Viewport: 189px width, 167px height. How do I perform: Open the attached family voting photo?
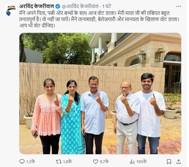click(100, 93)
